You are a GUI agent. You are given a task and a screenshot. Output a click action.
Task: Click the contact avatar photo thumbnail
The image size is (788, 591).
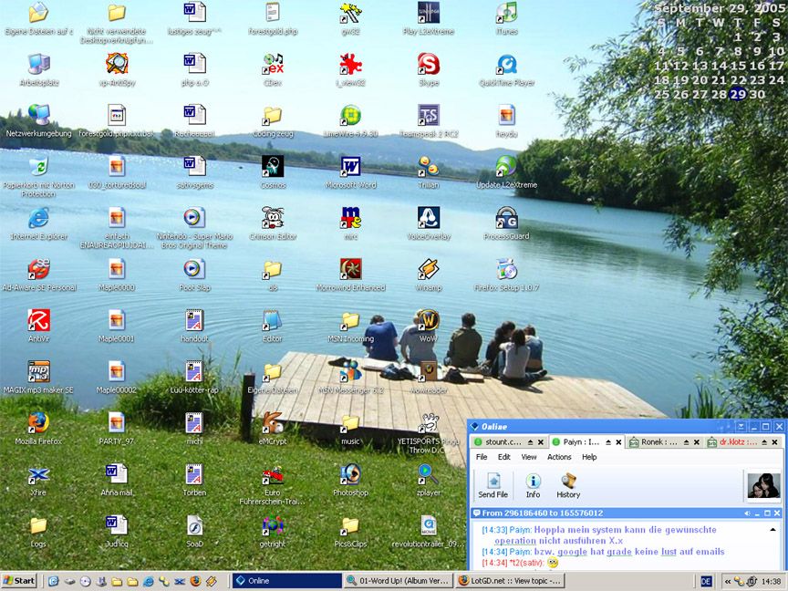pyautogui.click(x=764, y=485)
